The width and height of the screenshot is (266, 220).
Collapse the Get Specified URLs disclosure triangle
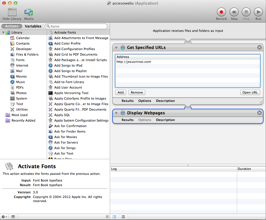pos(116,47)
